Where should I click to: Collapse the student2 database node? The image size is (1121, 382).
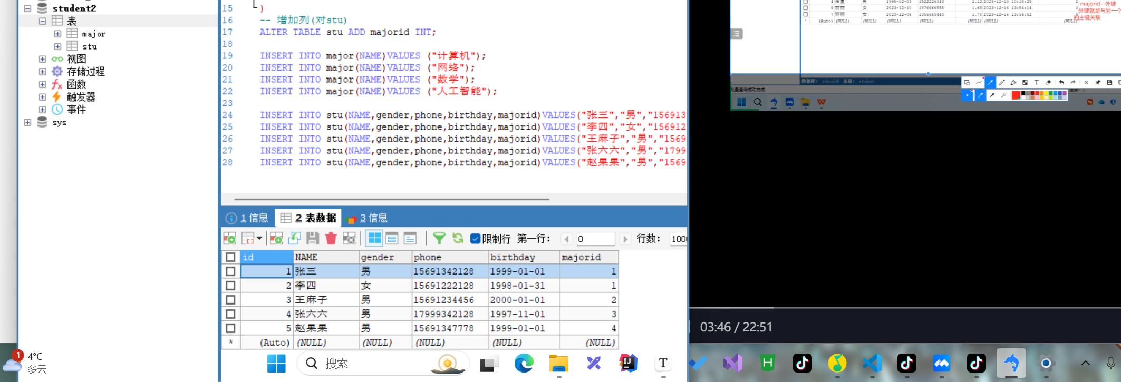pos(27,8)
